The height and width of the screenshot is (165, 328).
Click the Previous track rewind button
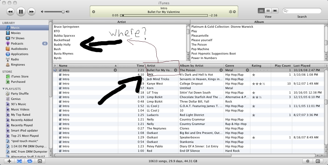pyautogui.click(x=10, y=12)
